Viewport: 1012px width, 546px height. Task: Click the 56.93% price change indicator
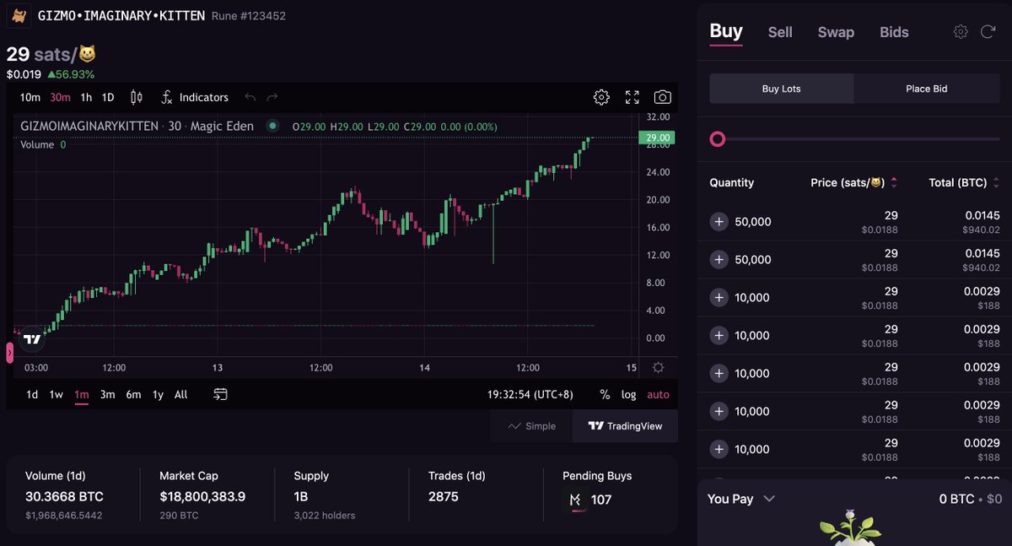71,74
